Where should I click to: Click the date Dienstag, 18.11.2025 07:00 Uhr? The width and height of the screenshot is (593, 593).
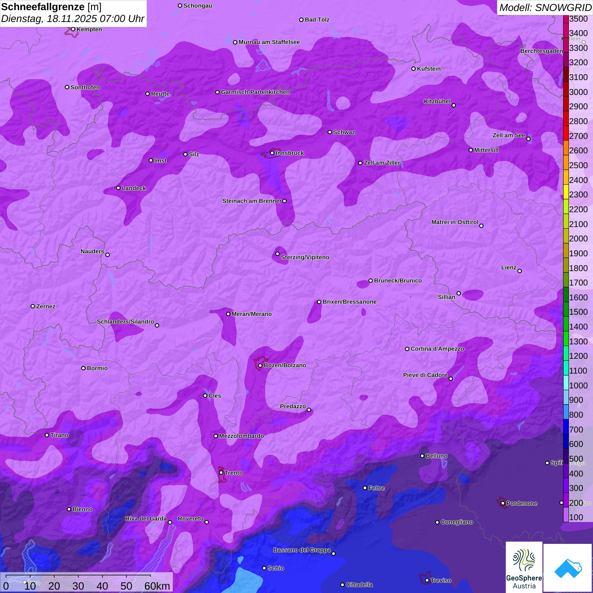(x=73, y=19)
